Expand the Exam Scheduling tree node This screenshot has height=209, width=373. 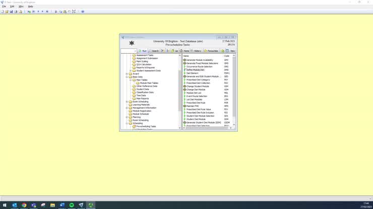(x=127, y=101)
